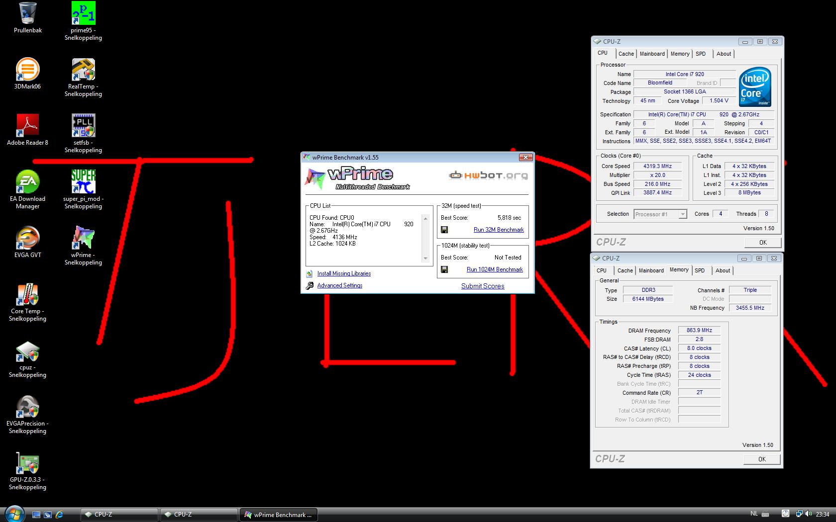
Task: Click the NL language indicator in taskbar
Action: click(754, 514)
